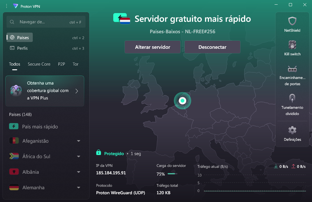Select the Todos tab

tap(15, 64)
